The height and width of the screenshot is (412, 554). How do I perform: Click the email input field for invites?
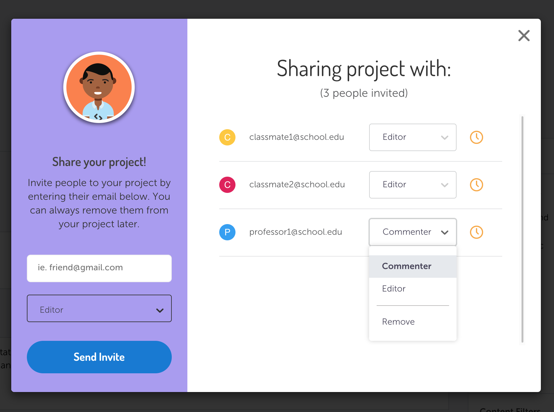coord(99,268)
